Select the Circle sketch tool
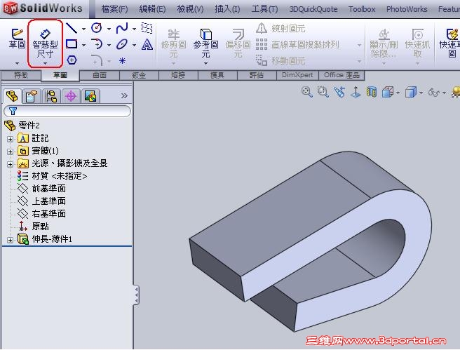 (97, 28)
